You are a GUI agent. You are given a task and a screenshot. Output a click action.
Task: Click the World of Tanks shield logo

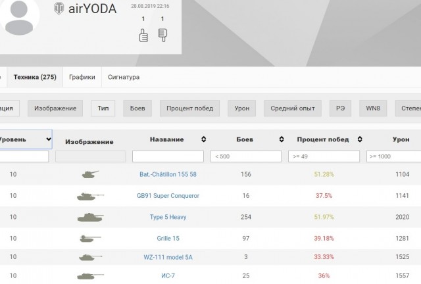[59, 9]
